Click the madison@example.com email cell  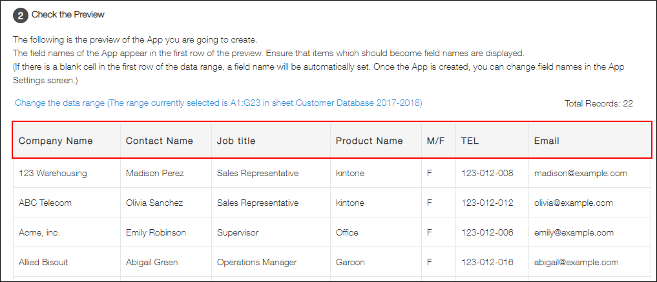click(x=581, y=173)
